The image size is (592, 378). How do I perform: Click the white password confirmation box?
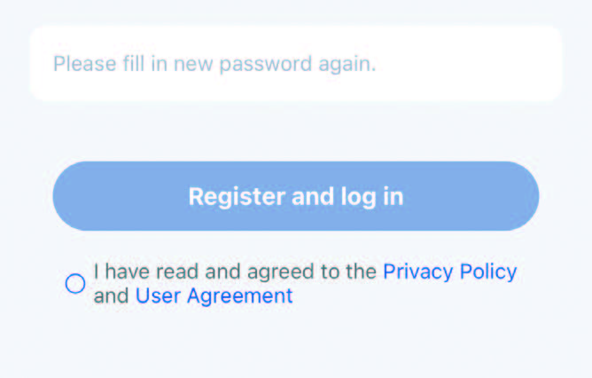point(296,64)
